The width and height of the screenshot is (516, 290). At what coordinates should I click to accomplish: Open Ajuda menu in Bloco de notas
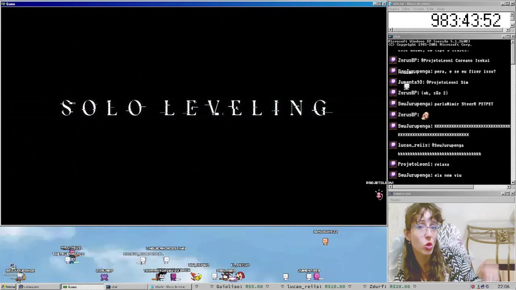click(x=441, y=9)
